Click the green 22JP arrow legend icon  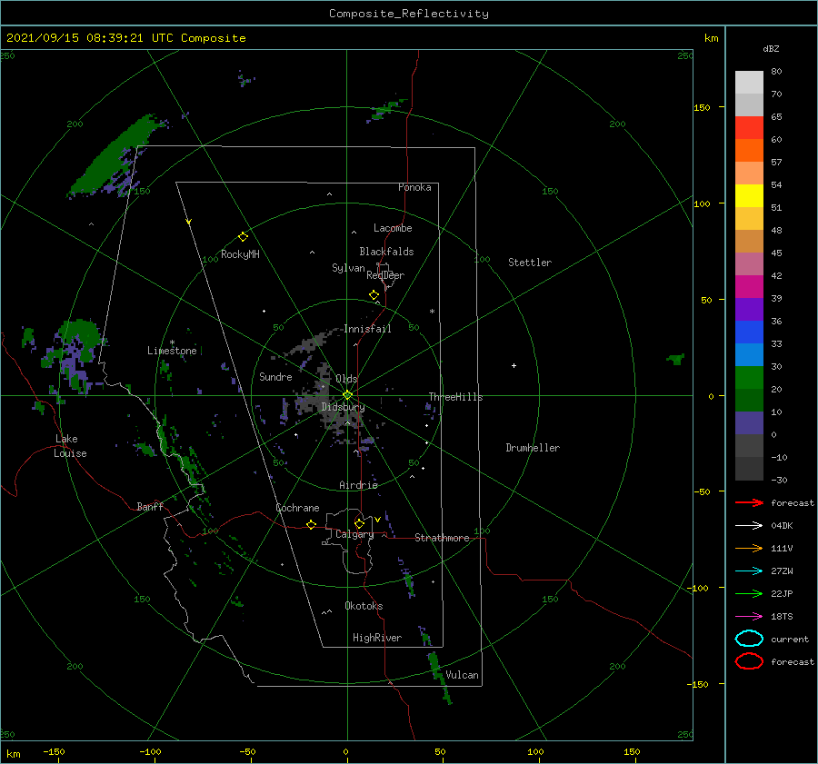click(749, 593)
